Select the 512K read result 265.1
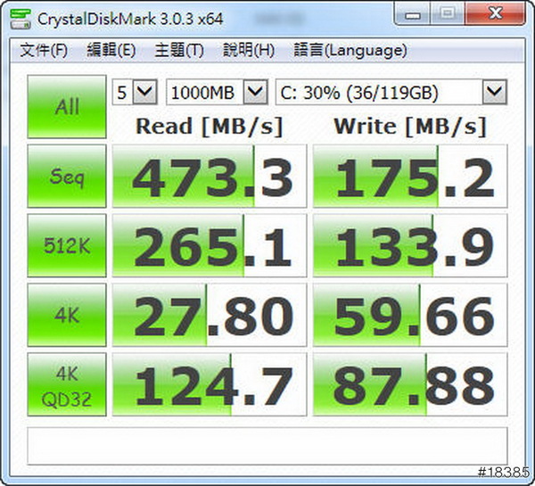Image resolution: width=535 pixels, height=486 pixels. coord(210,245)
